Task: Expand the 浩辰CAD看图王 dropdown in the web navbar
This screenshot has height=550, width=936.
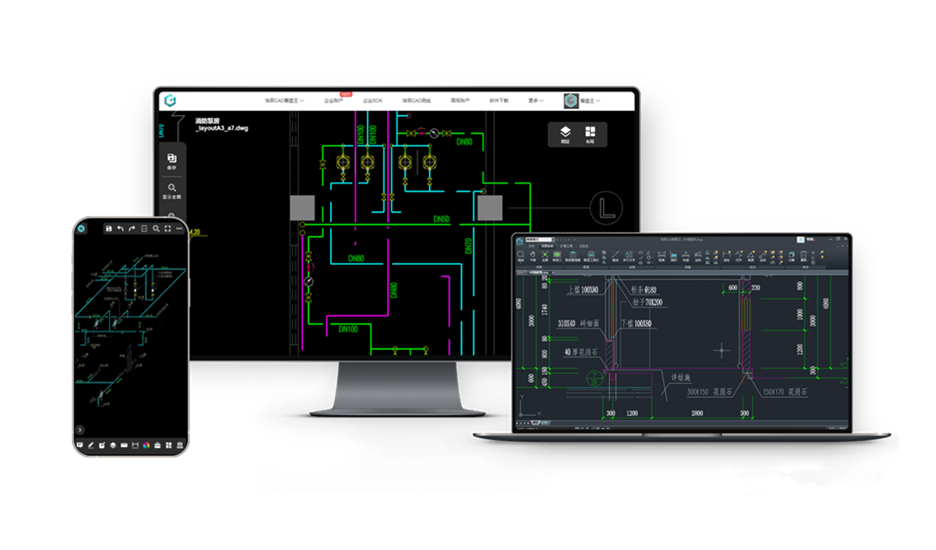Action: [285, 101]
